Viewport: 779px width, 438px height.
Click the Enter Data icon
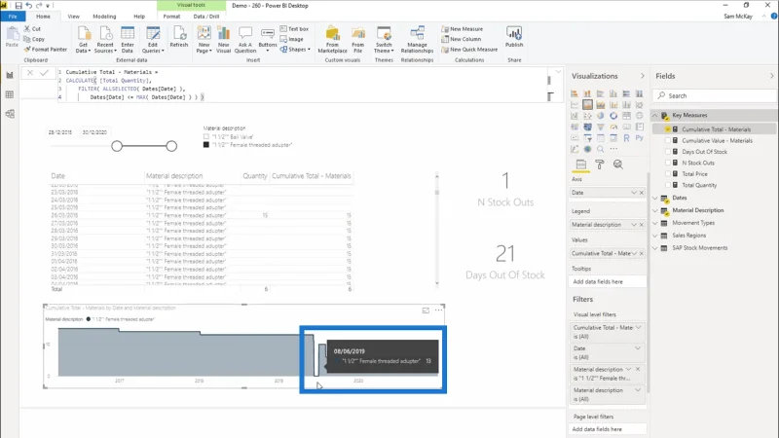coord(128,40)
